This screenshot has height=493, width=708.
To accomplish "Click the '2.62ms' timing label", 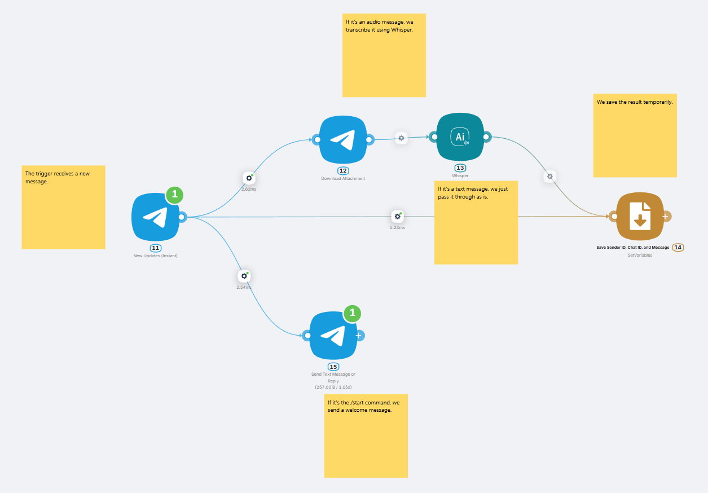I will pos(249,189).
